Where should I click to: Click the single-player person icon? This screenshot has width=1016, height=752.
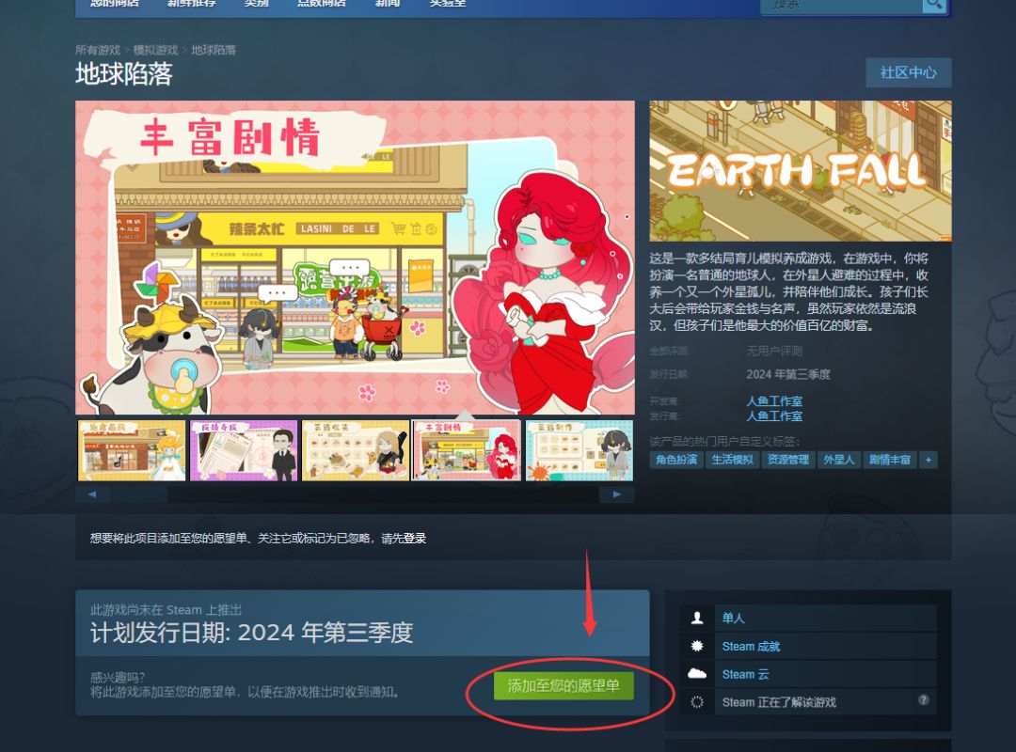pos(697,618)
